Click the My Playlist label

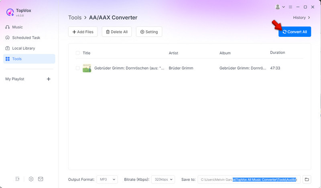(x=15, y=79)
